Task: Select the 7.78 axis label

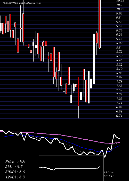Action: tap(119, 82)
